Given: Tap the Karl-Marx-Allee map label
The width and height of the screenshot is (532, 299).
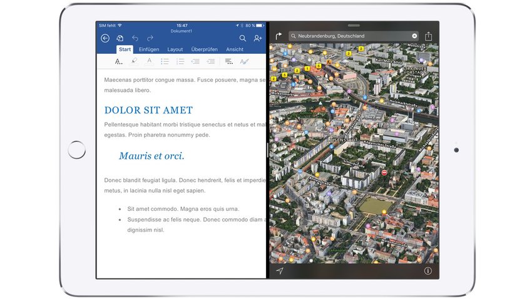Looking at the screenshot, I should pos(389,61).
